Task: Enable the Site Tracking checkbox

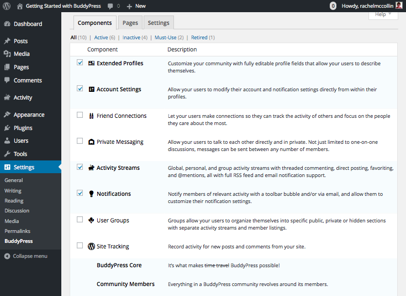Action: click(x=80, y=246)
